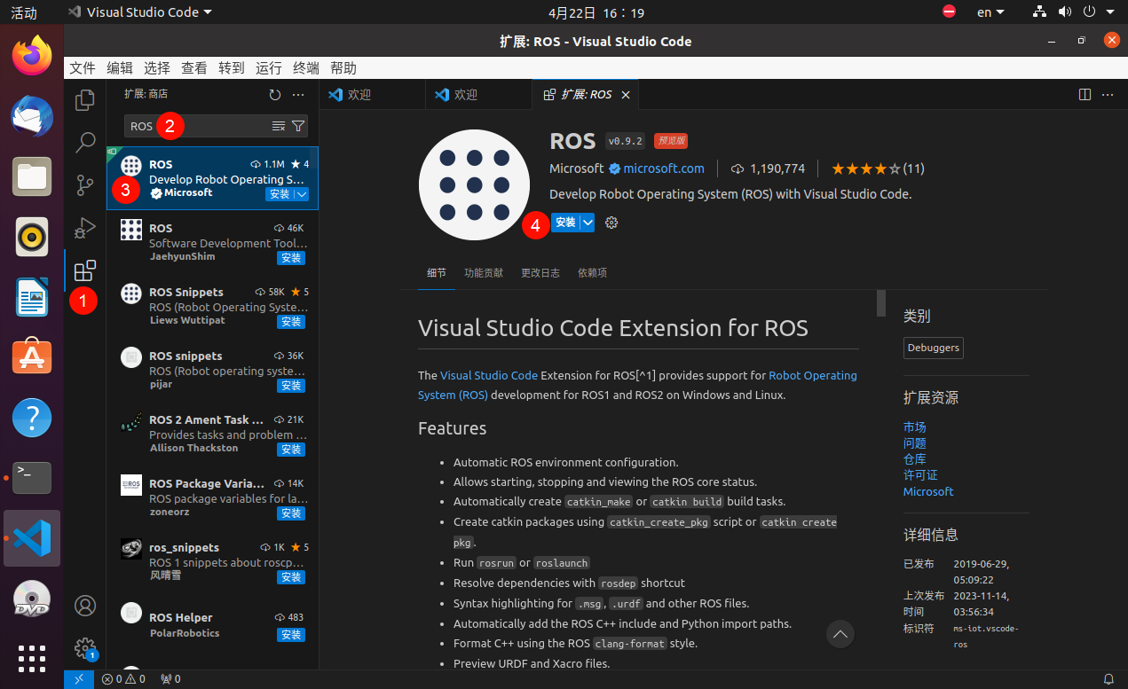This screenshot has height=689, width=1128.
Task: Open the Manage gear in the activity bar
Action: pyautogui.click(x=85, y=648)
